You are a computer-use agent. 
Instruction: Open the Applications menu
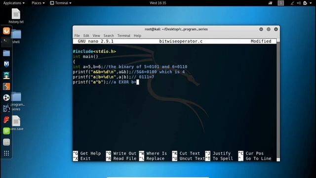click(x=14, y=3)
